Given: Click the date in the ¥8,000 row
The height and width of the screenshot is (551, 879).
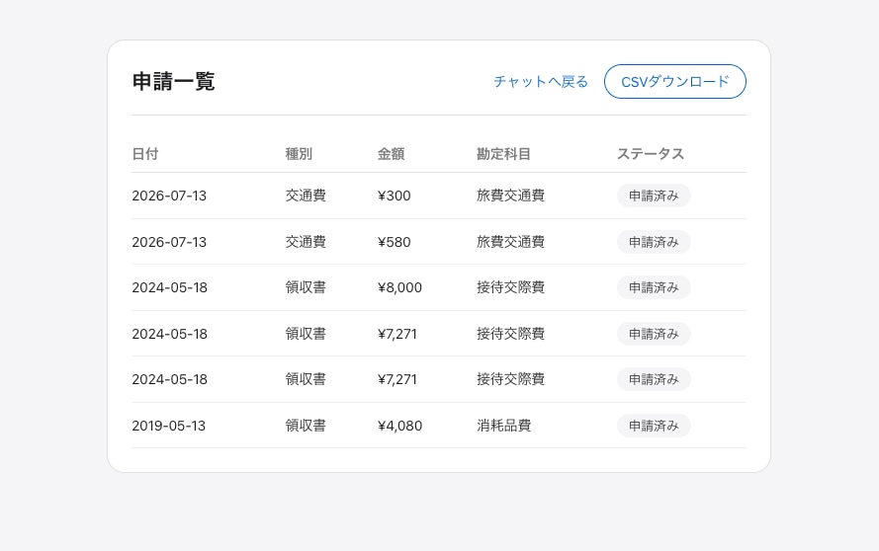Looking at the screenshot, I should tap(170, 287).
